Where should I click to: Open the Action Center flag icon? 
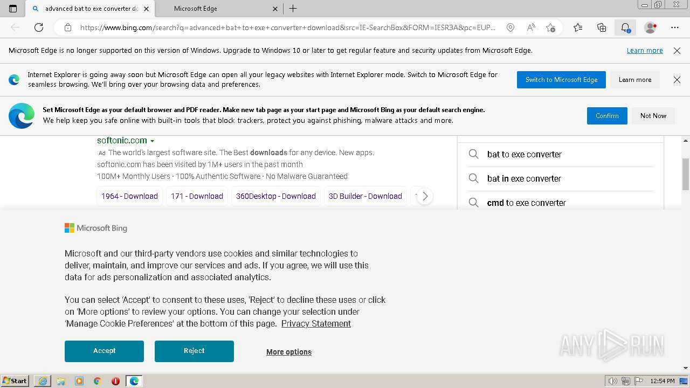point(639,381)
